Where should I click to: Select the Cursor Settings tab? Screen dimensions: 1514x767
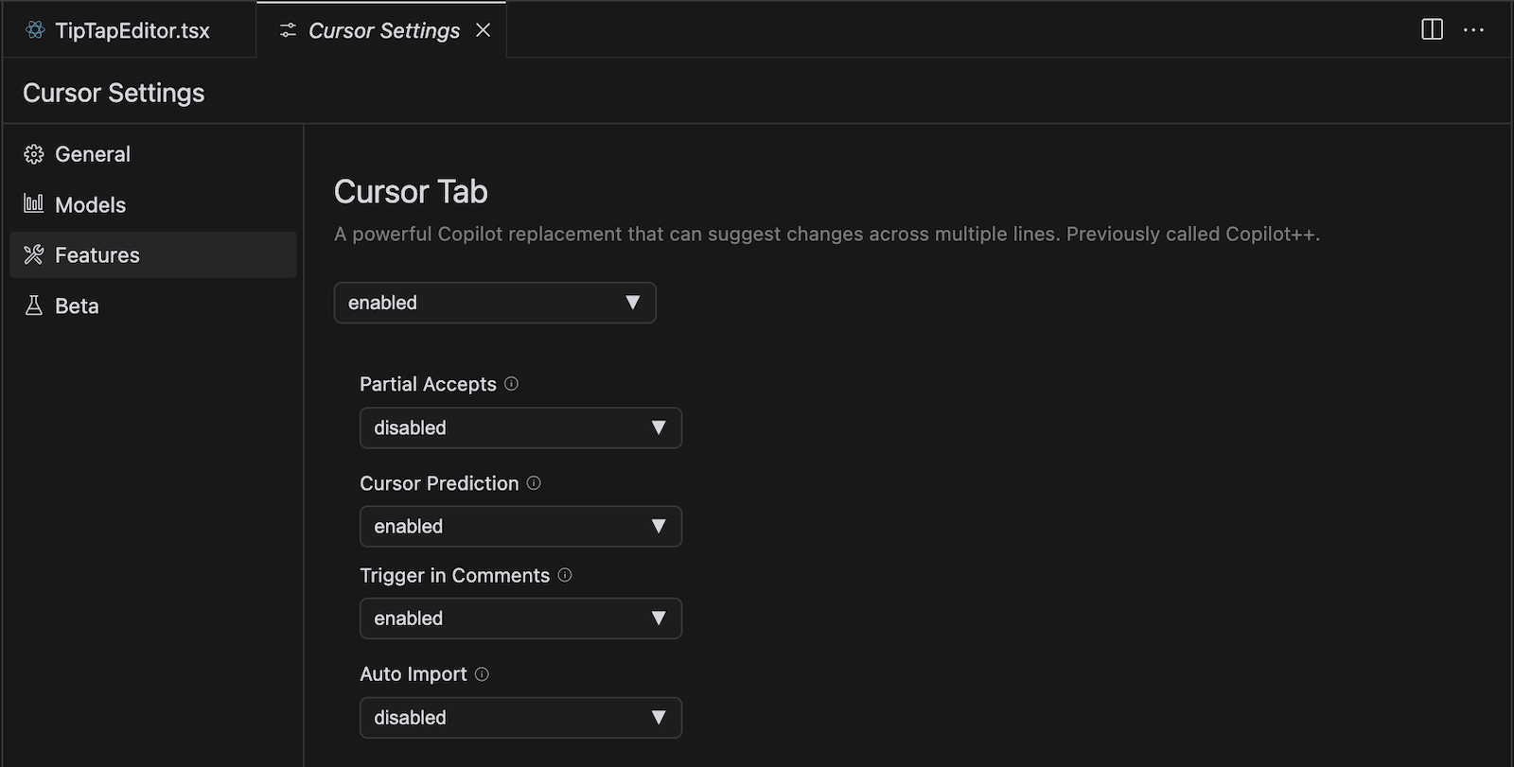tap(383, 30)
